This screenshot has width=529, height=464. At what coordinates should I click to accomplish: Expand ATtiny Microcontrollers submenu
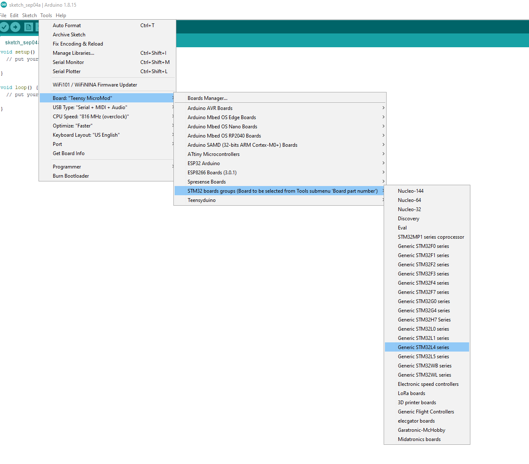pyautogui.click(x=280, y=154)
